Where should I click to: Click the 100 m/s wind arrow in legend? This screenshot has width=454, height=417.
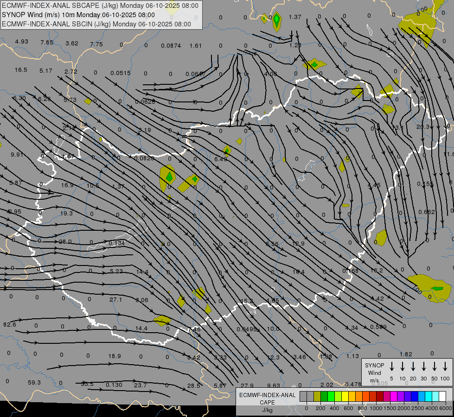[x=445, y=366]
